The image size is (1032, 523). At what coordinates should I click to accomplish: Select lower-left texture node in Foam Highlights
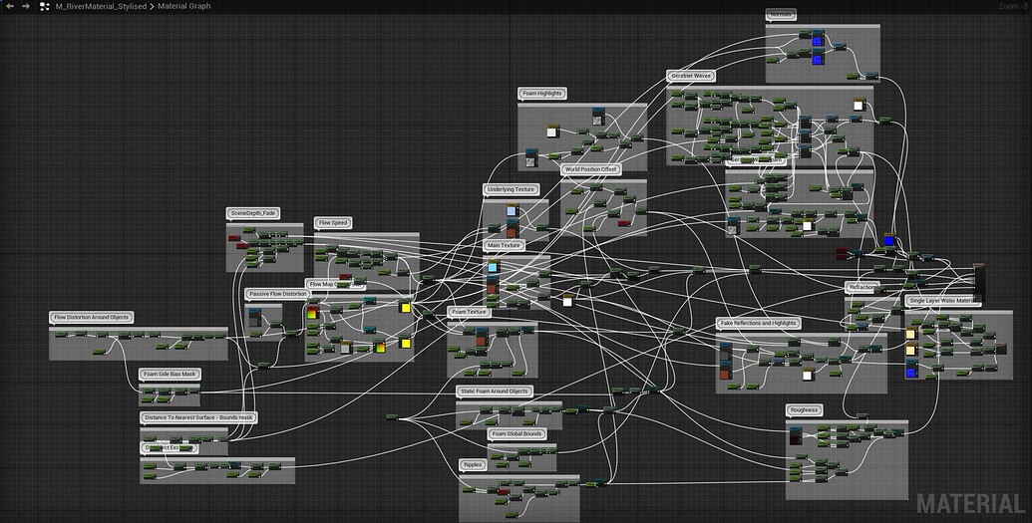pos(530,157)
